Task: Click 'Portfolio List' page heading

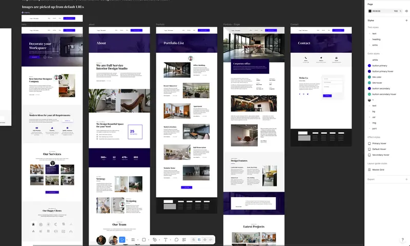Action: point(174,43)
